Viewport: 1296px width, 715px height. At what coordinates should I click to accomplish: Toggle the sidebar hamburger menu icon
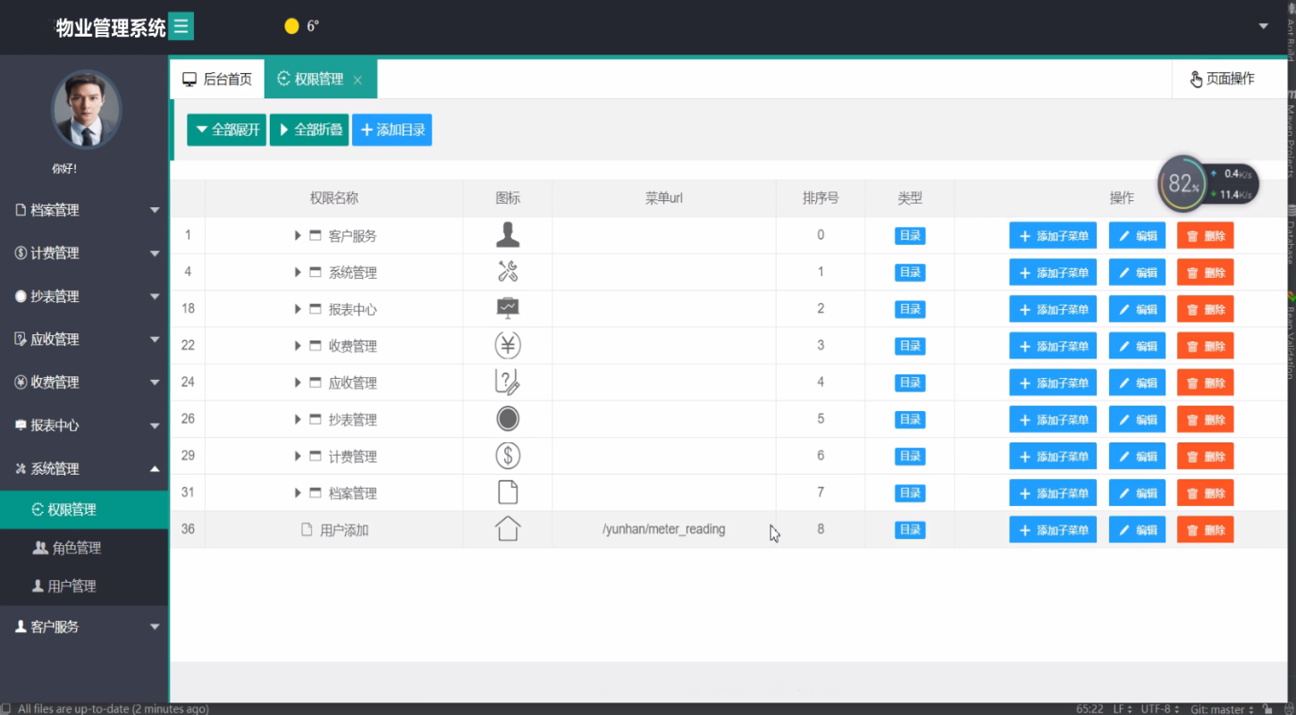pyautogui.click(x=181, y=26)
